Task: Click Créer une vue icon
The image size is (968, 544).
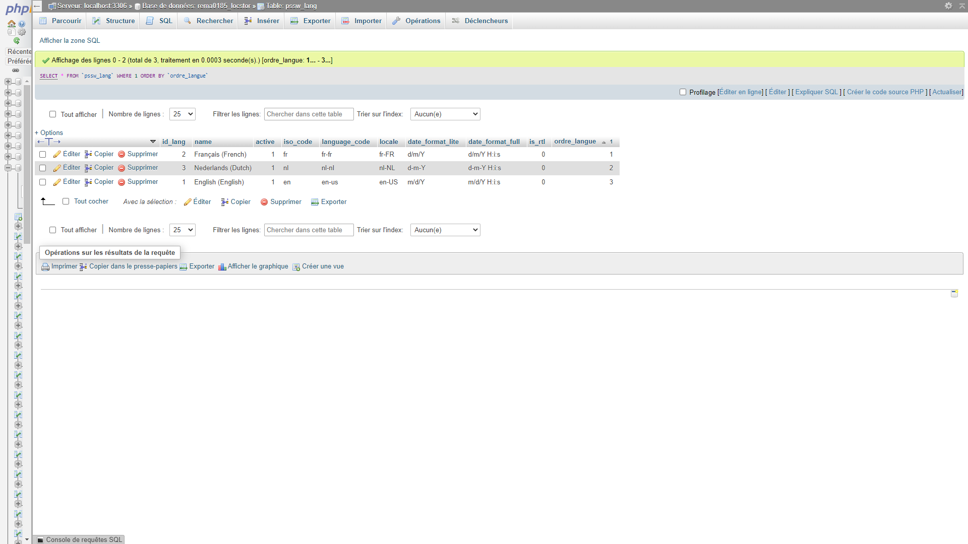Action: (x=296, y=267)
